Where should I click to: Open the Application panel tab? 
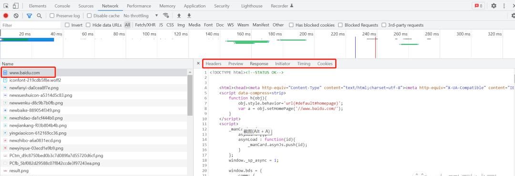195,6
